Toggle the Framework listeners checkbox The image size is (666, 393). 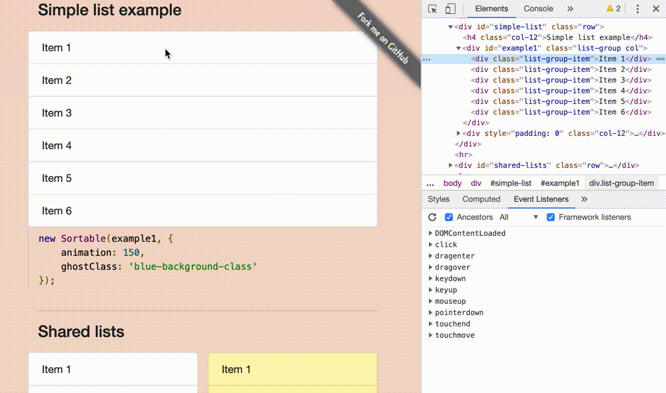coord(551,217)
